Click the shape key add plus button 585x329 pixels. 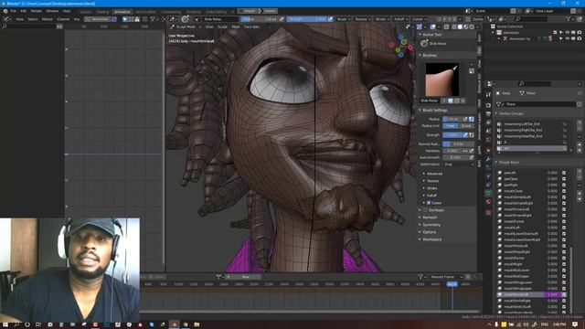click(580, 172)
